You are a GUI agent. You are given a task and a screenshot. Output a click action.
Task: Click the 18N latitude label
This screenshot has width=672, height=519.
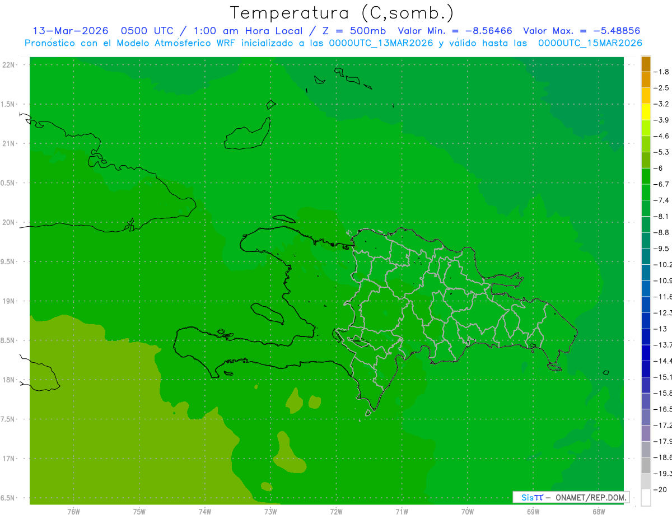click(x=10, y=380)
